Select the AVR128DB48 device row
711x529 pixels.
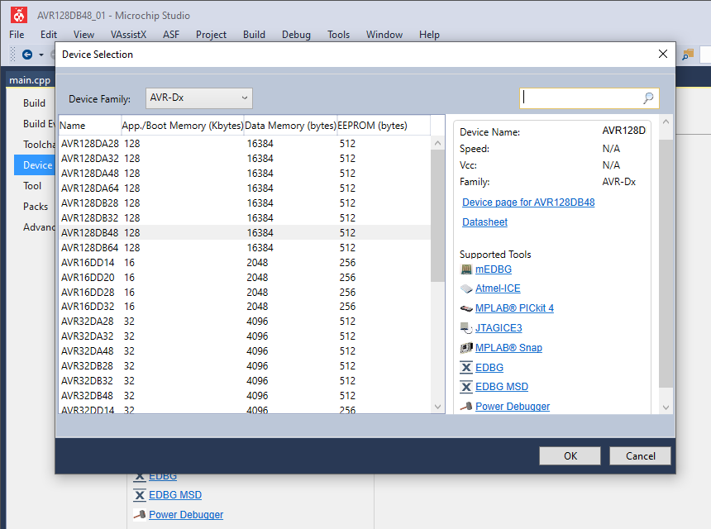coord(245,232)
